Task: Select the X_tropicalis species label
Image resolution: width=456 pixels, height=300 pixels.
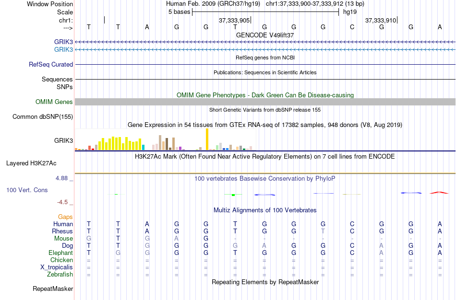Action: click(x=57, y=267)
